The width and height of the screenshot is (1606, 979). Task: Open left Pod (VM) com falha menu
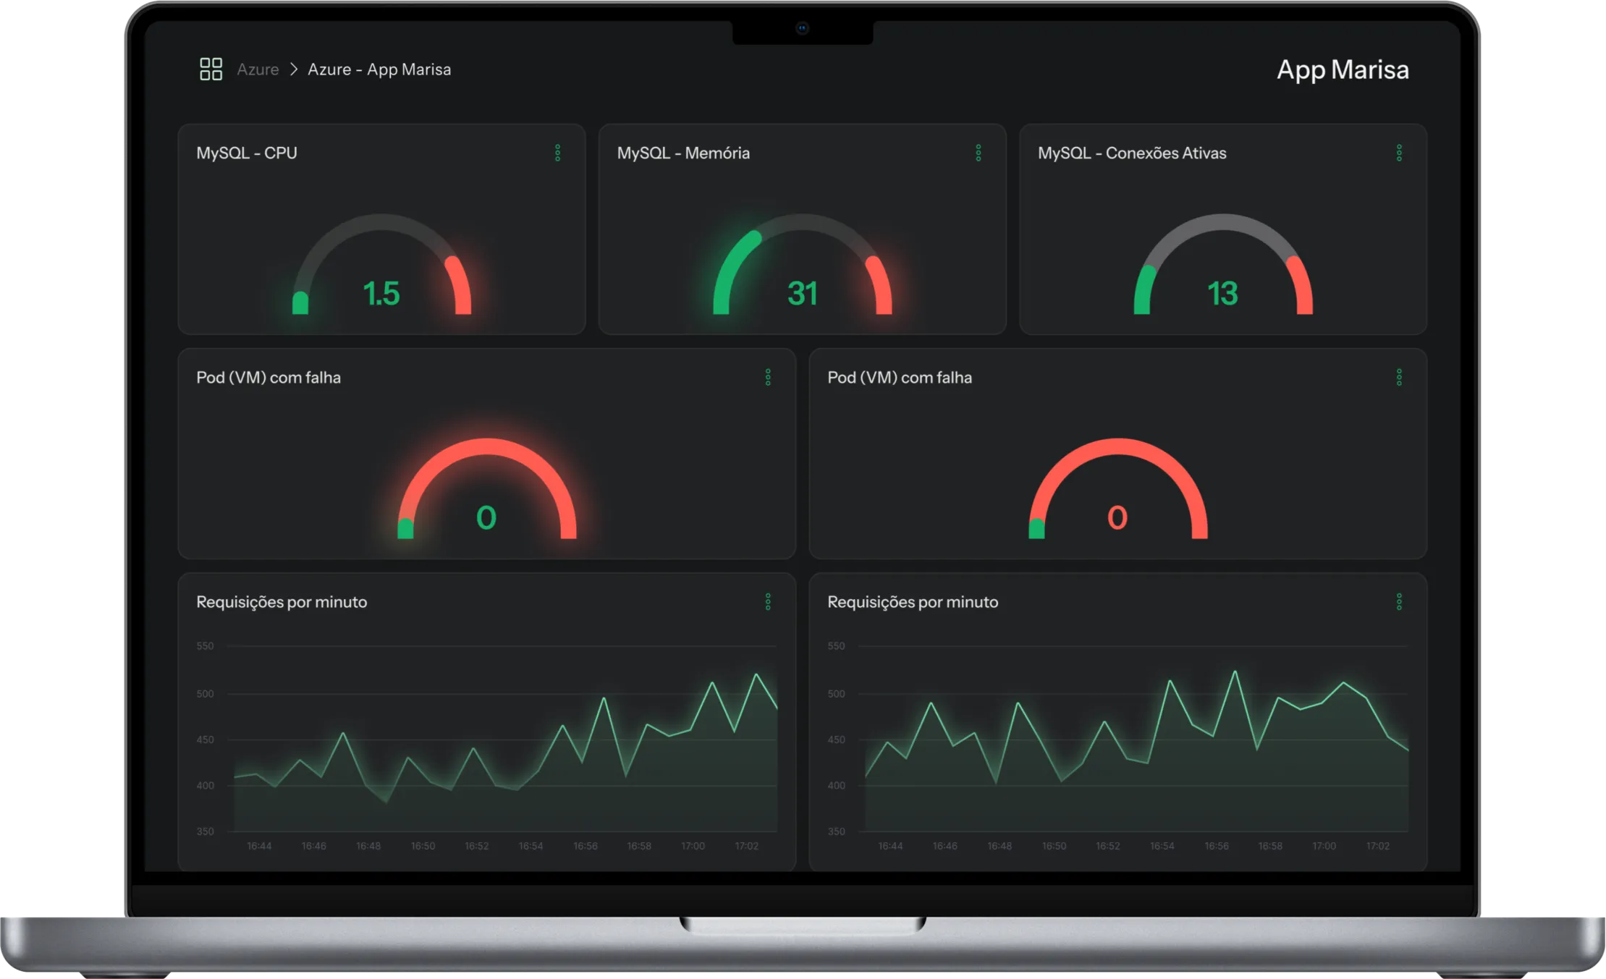pos(768,377)
